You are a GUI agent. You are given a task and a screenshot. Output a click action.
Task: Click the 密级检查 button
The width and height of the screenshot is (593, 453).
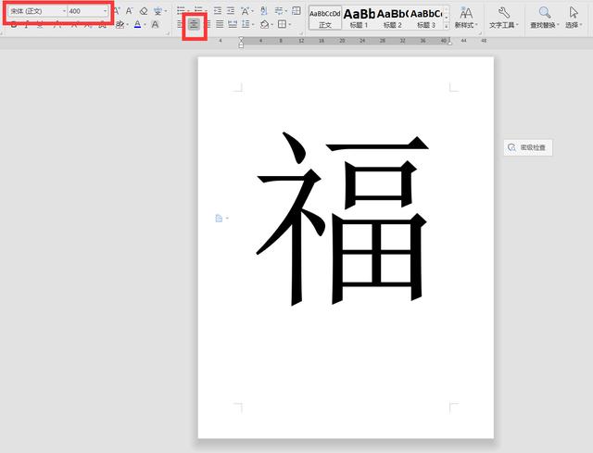click(x=527, y=147)
